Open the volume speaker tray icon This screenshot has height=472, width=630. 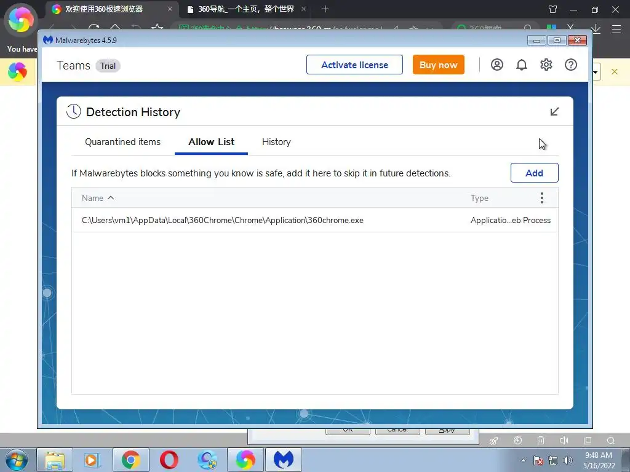click(x=568, y=460)
